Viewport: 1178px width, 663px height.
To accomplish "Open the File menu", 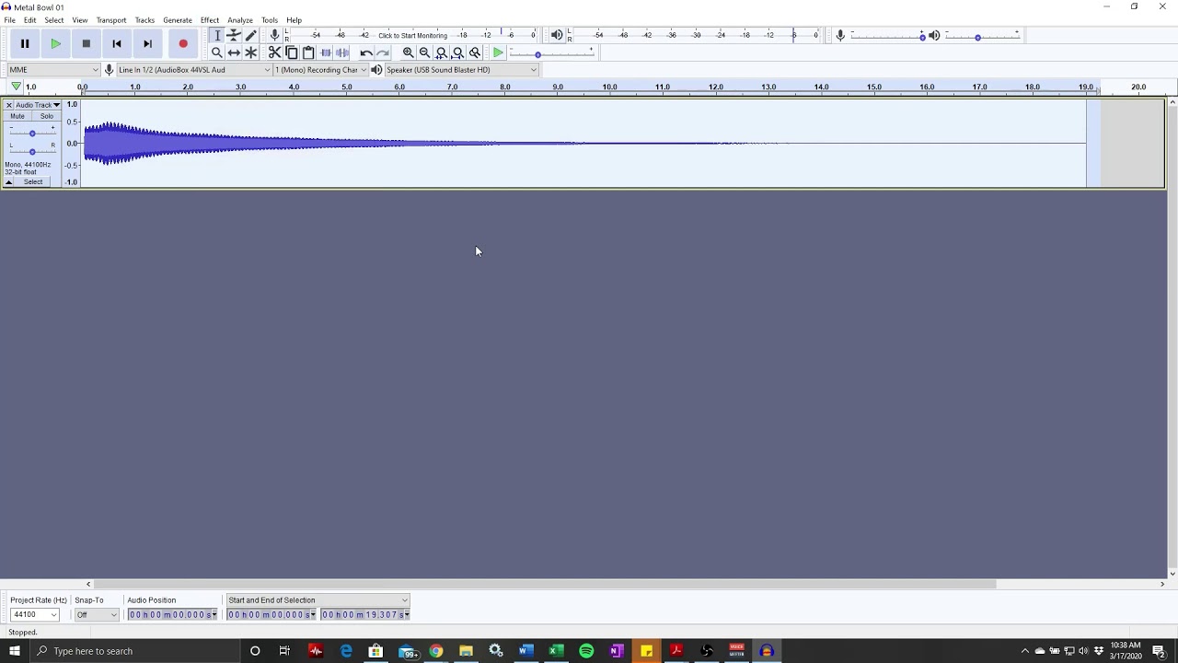I will (x=9, y=20).
